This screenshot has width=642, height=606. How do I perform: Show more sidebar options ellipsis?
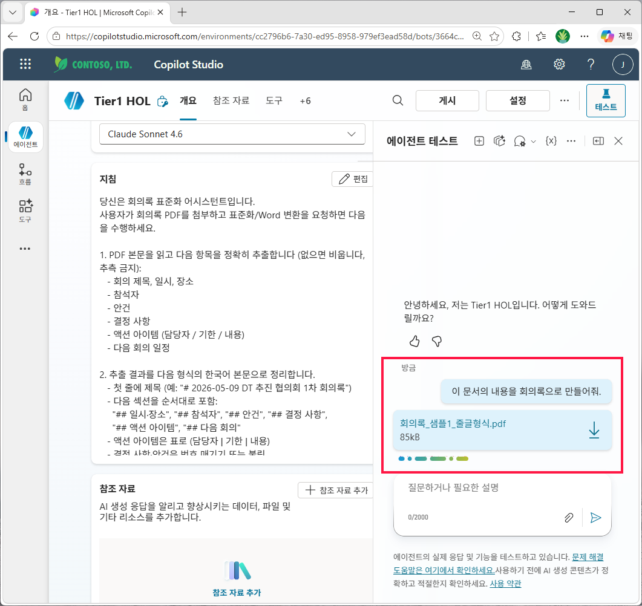coord(25,249)
